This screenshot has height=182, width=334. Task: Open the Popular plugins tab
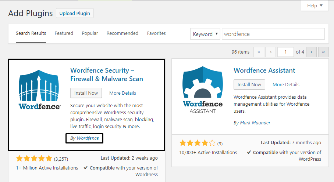pyautogui.click(x=90, y=33)
